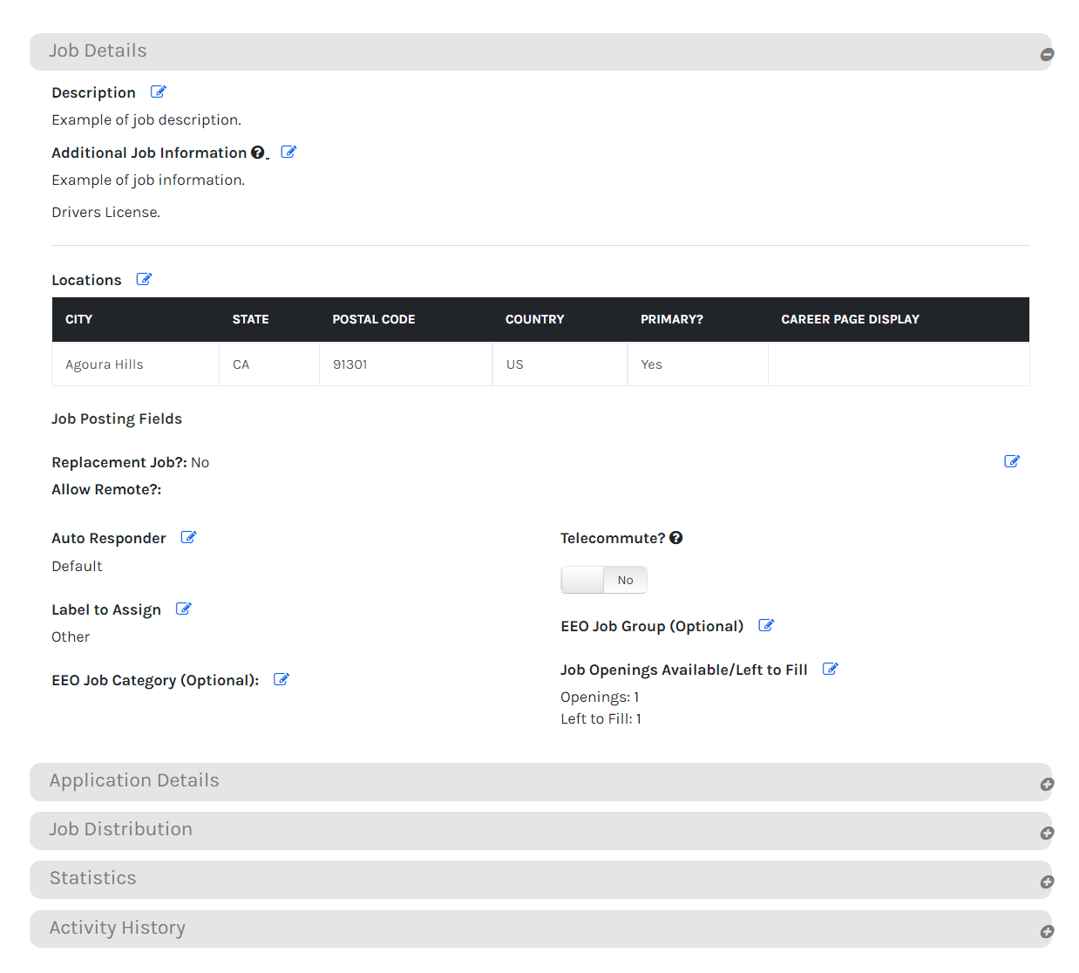Click the Agoura Hills location row

click(105, 364)
